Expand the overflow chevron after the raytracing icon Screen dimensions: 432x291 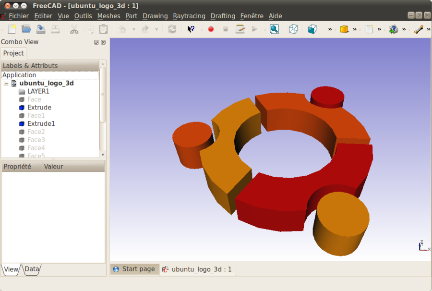tap(404, 29)
